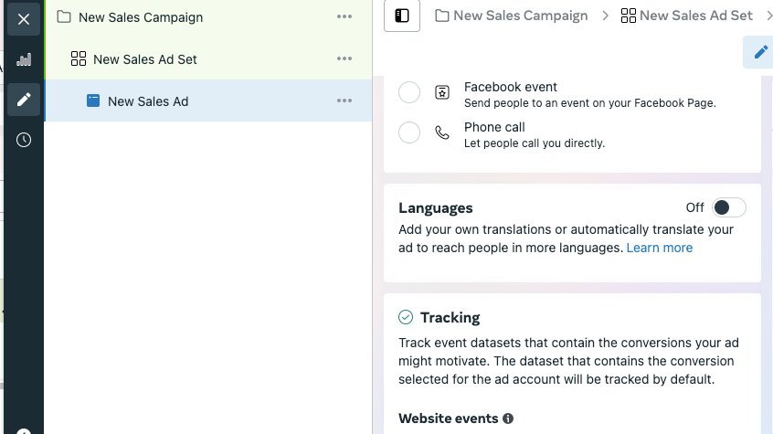
Task: Click the blue pencil edit button at right
Action: pyautogui.click(x=761, y=52)
